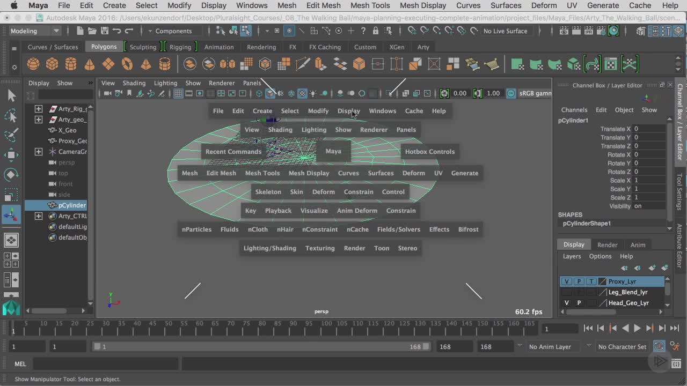
Task: Expand Arty_geo node in outliner
Action: (39, 120)
